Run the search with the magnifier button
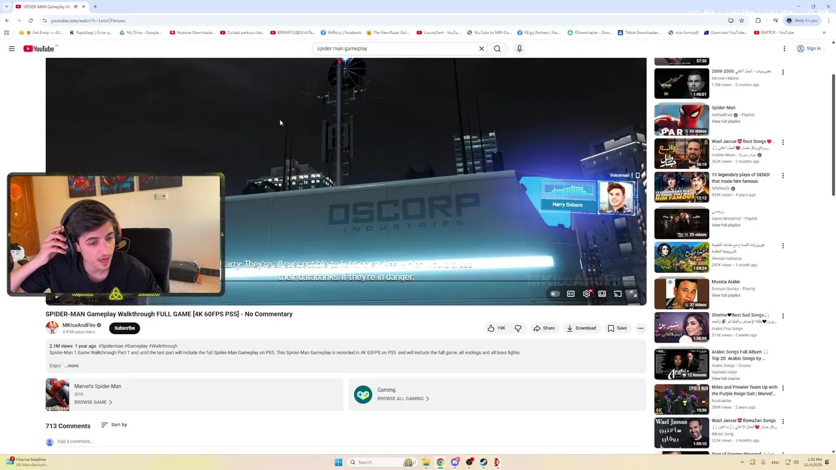836x470 pixels. [x=498, y=48]
